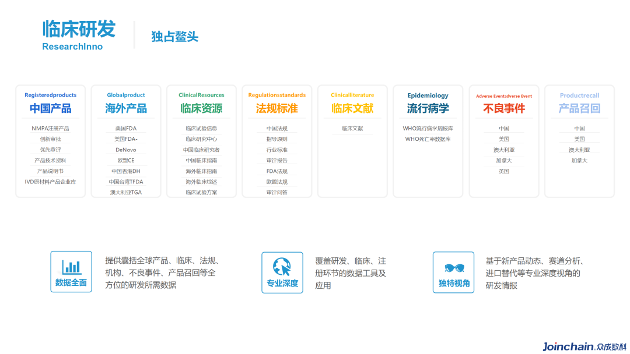Screen dimensions: 630x354
Task: Click the 独占鳌头 tagline
Action: tap(175, 37)
